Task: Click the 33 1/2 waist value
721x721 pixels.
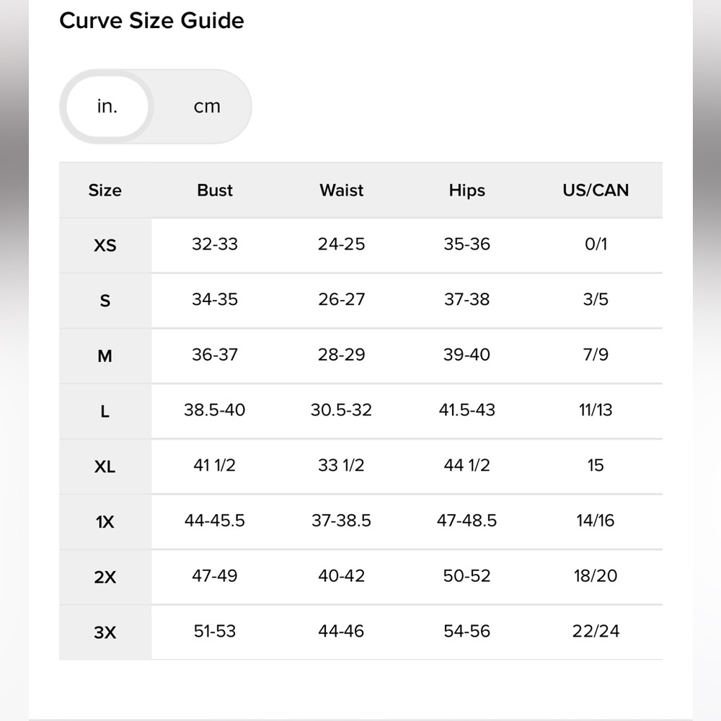Action: (341, 465)
